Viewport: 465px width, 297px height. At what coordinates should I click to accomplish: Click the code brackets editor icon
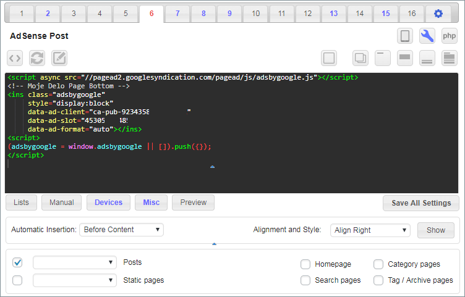point(15,58)
